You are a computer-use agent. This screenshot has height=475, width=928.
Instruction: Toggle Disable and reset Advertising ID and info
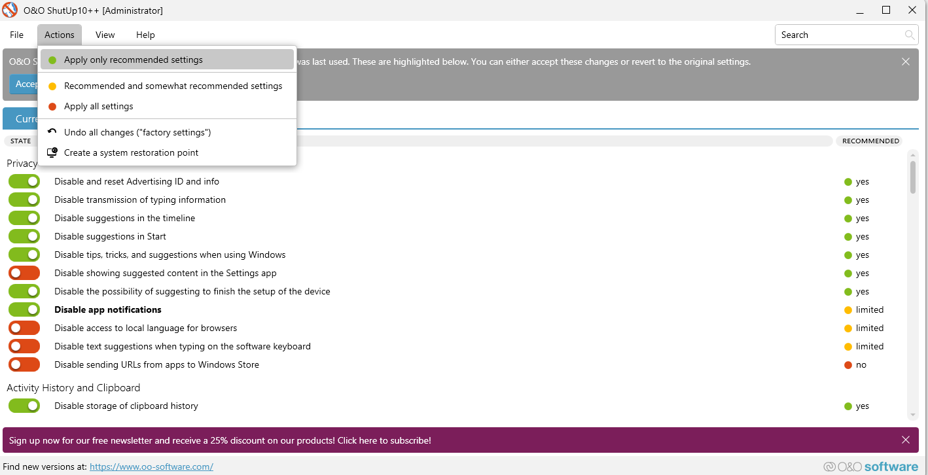(x=24, y=181)
